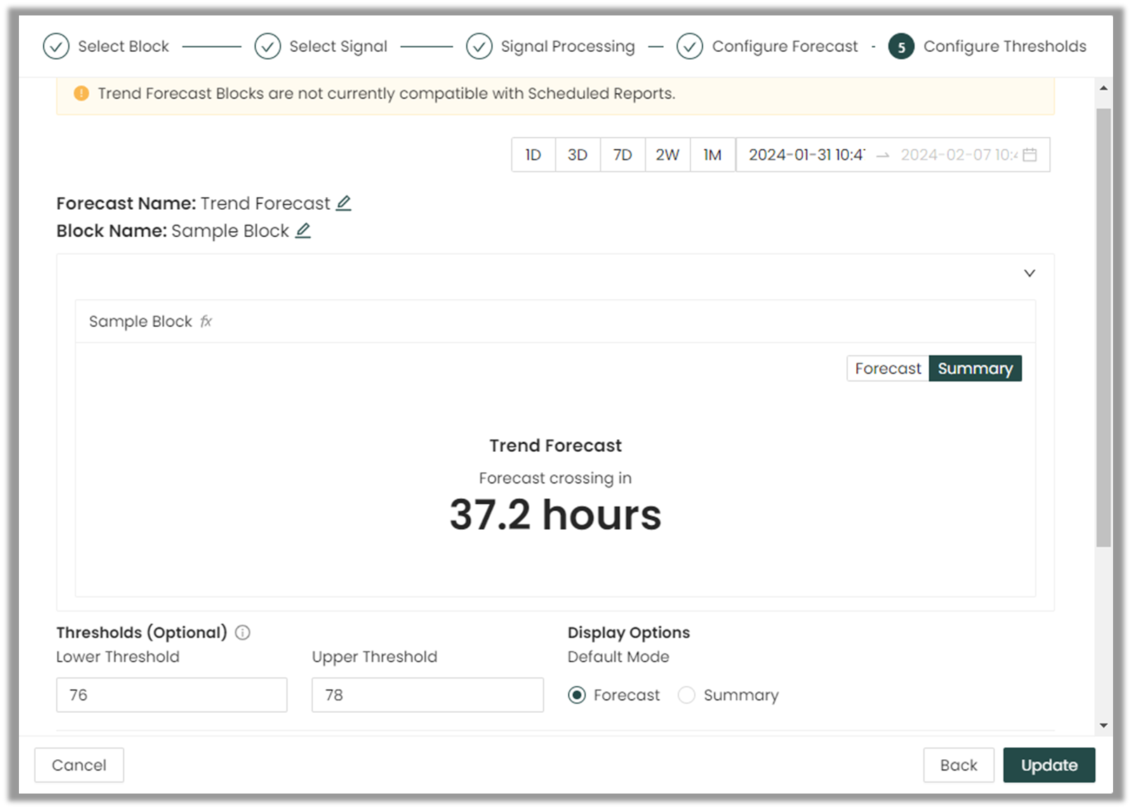The image size is (1132, 809).
Task: Select the Forecast default mode radio button
Action: [x=577, y=695]
